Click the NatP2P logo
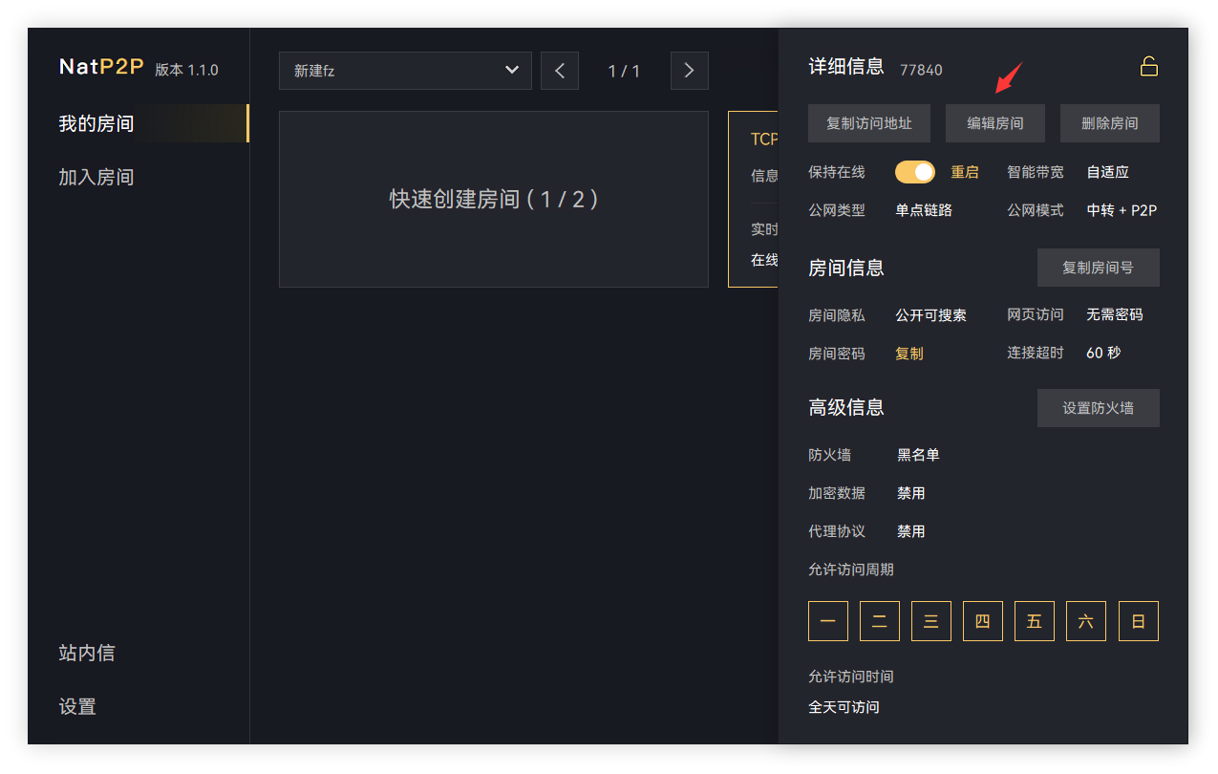 point(101,67)
